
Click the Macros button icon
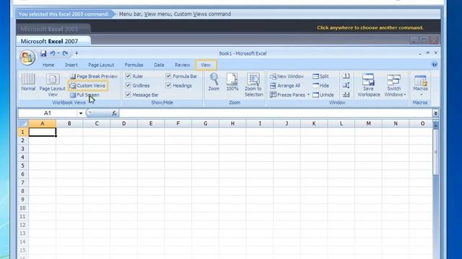[x=420, y=80]
